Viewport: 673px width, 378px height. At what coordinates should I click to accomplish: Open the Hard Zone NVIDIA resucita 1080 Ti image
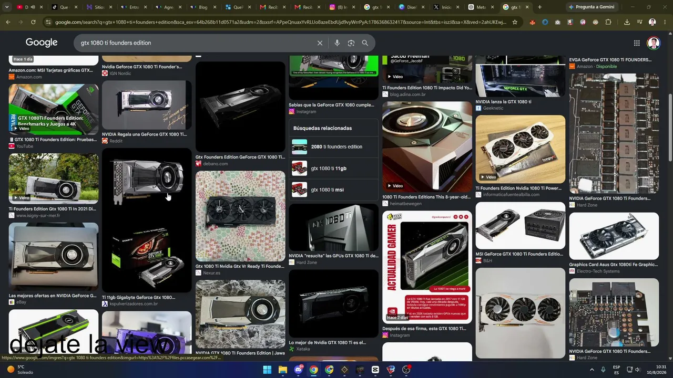coord(333,227)
